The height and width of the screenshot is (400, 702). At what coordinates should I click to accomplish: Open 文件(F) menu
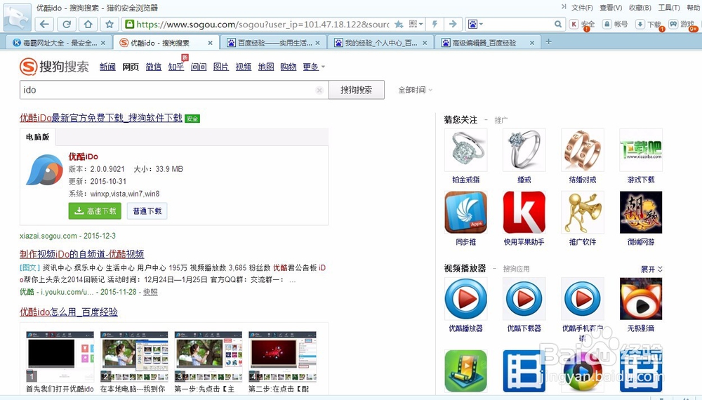[x=582, y=8]
